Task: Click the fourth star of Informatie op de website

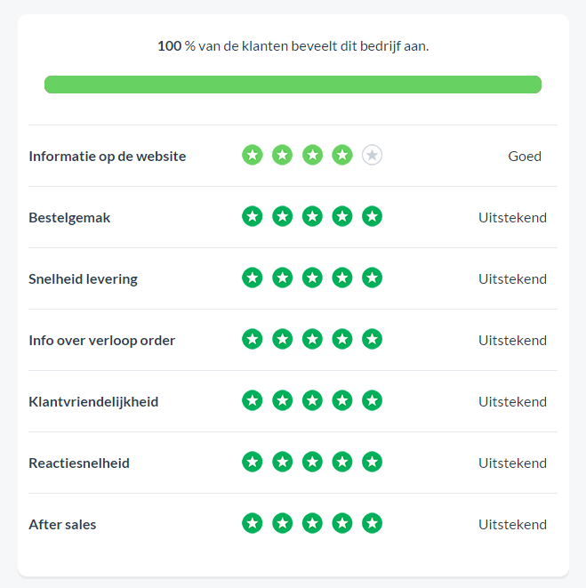Action: [x=342, y=155]
